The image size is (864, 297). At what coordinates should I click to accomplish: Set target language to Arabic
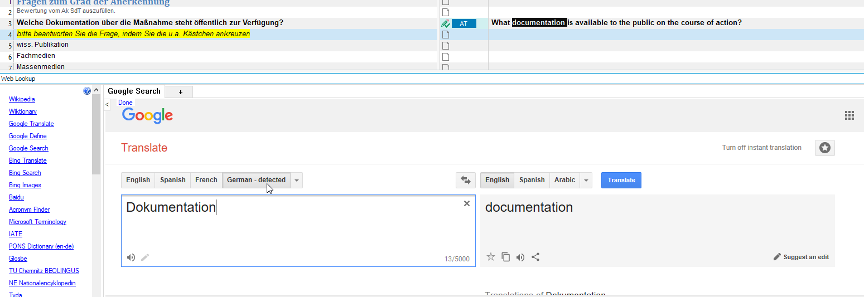[x=564, y=180]
